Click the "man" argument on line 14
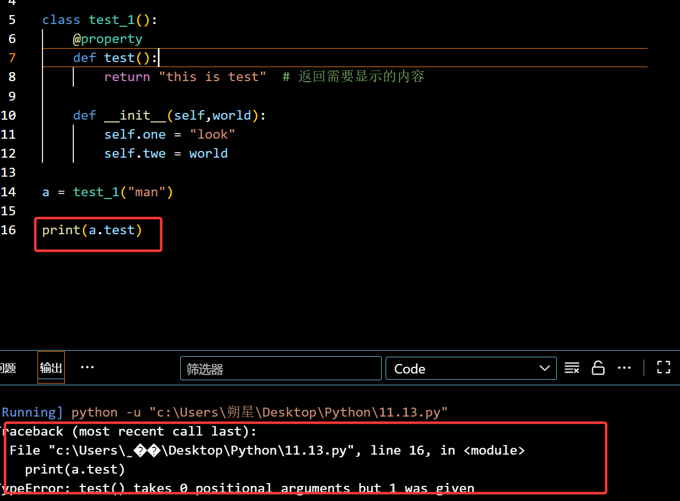680x501 pixels. click(x=147, y=192)
